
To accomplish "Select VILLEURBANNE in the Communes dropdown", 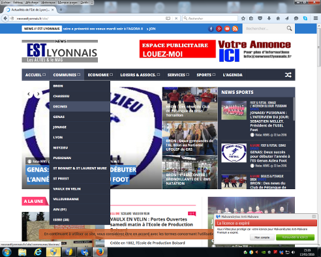I will tap(80, 199).
